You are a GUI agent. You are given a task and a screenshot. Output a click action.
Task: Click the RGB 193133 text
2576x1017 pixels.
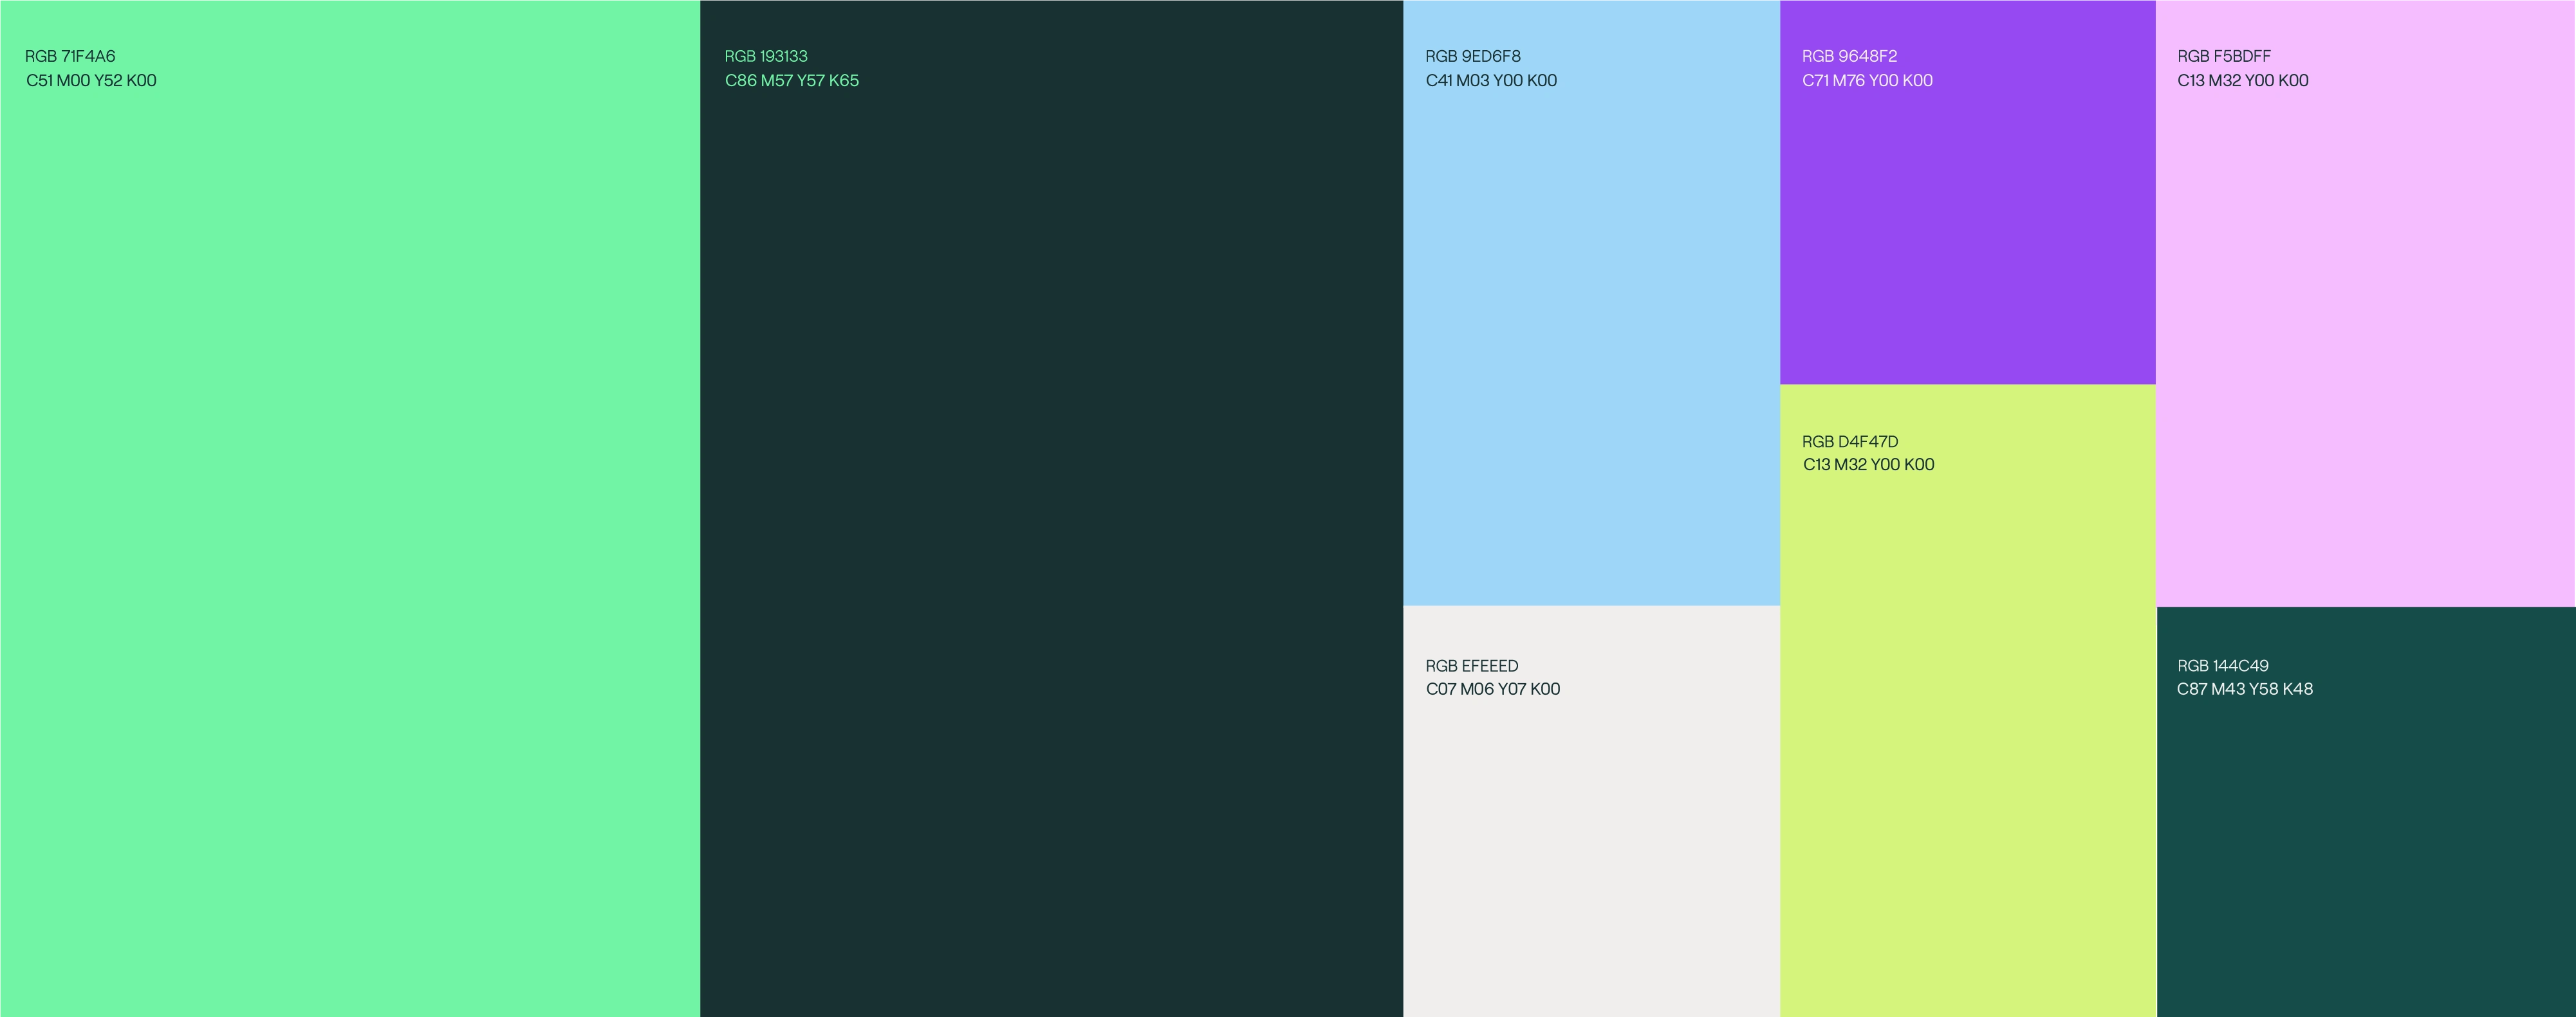point(766,56)
